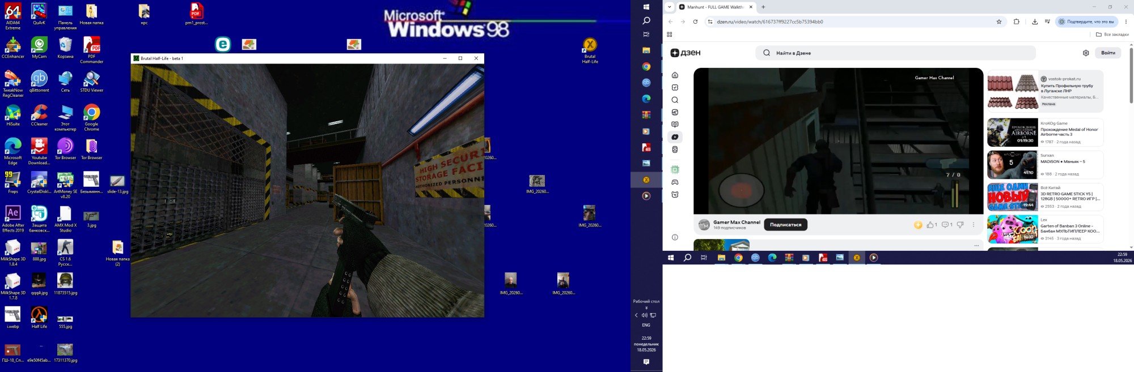1134x372 pixels.
Task: Open Все закладки bookmarks folder
Action: coord(1112,35)
